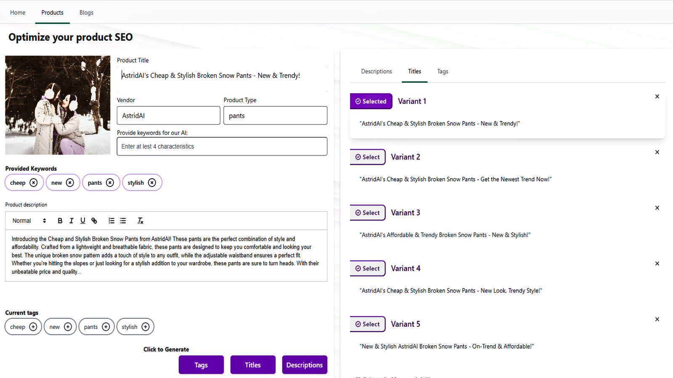Screen dimensions: 673x378
Task: Toggle italic formatting in description editor
Action: coord(72,220)
